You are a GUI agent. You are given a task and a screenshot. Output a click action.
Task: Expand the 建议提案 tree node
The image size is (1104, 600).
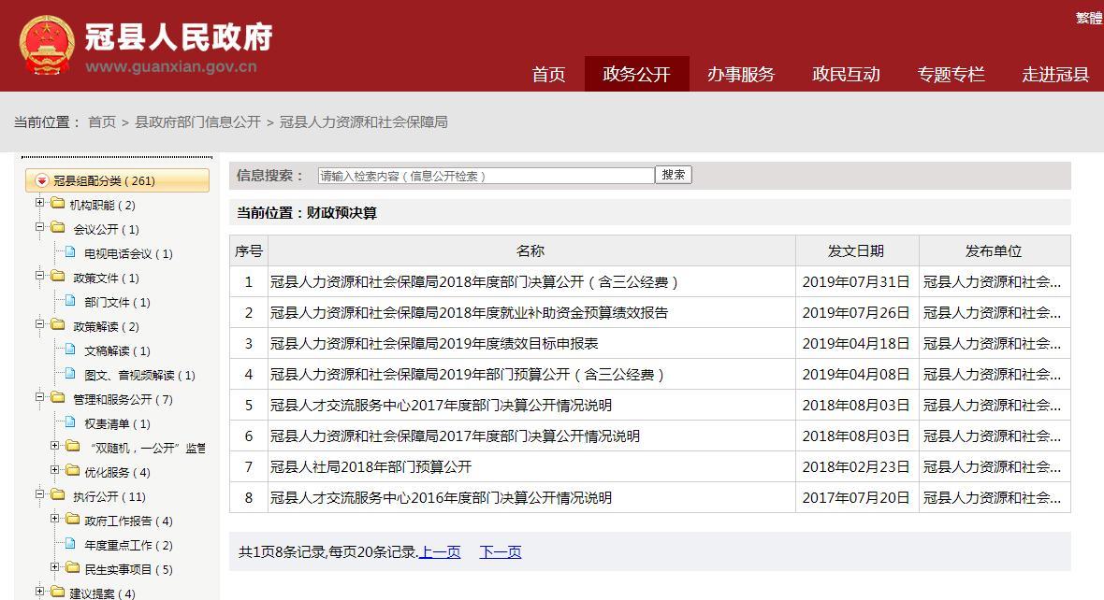[x=40, y=593]
